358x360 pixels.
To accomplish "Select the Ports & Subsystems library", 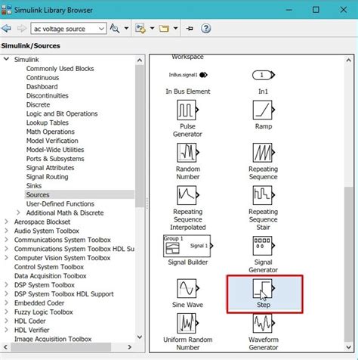I will 55,159.
